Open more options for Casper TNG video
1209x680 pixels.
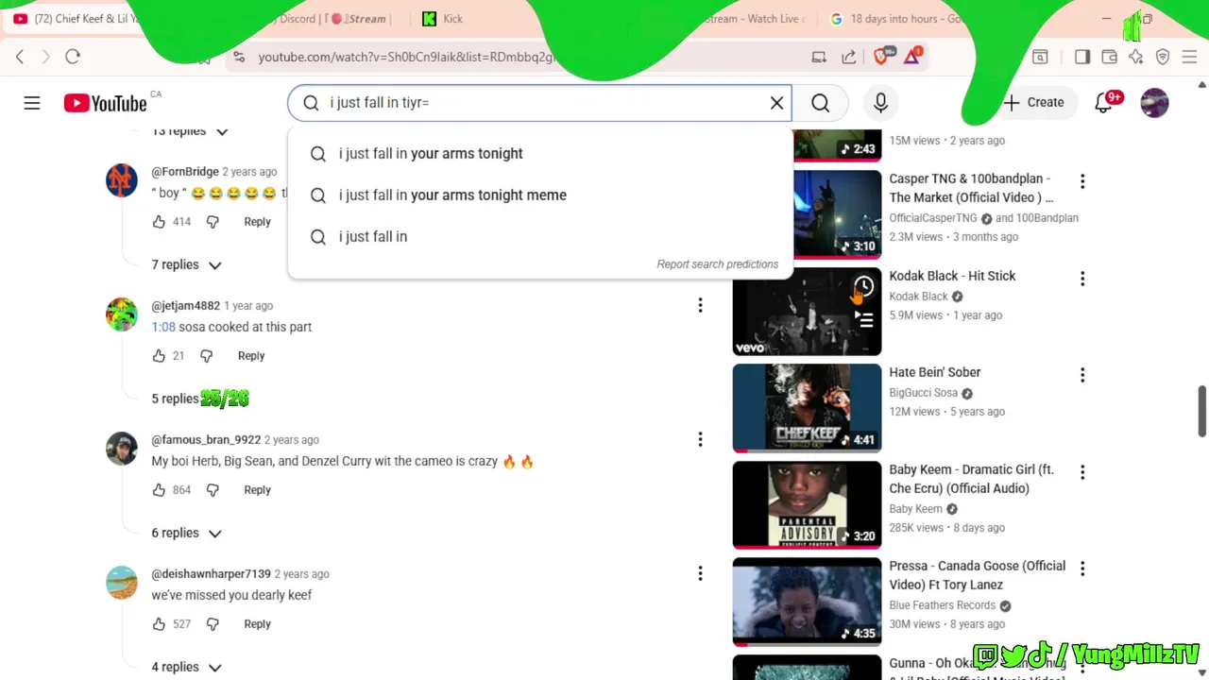tap(1082, 181)
